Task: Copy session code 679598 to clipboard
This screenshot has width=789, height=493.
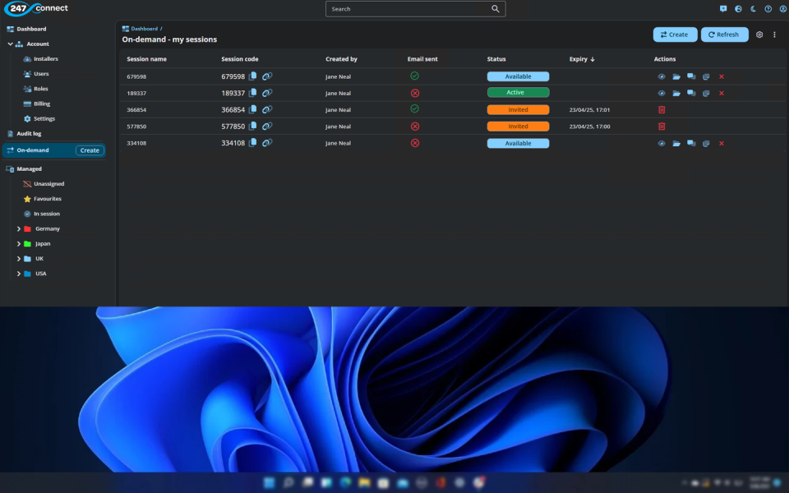Action: click(253, 76)
